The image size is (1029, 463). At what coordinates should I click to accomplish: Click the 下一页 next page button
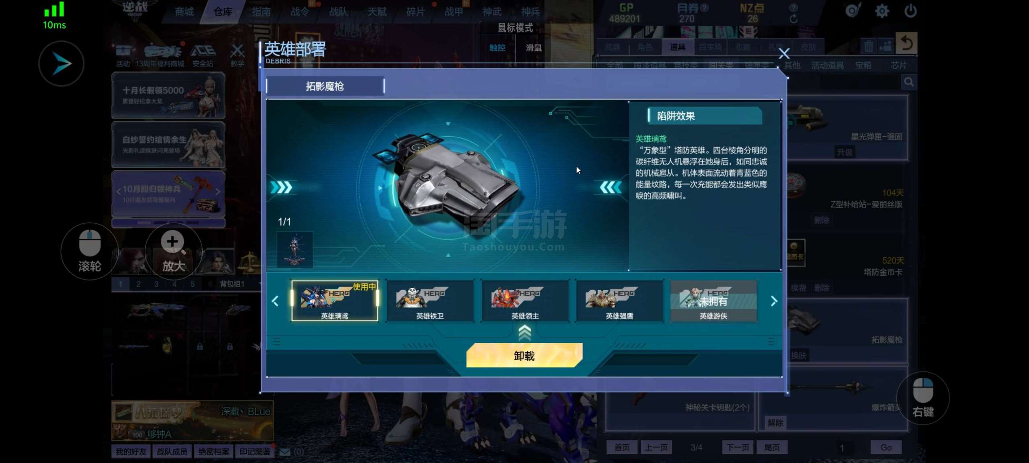[x=738, y=447]
